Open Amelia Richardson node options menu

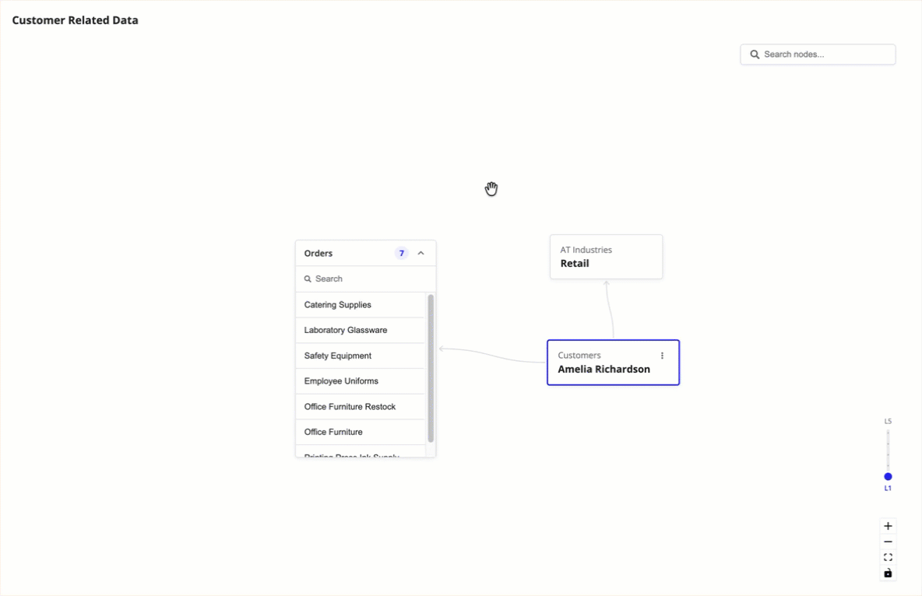point(662,356)
